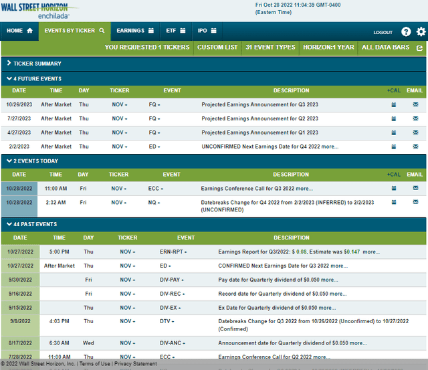
Task: Switch to the IPO tab
Action: pyautogui.click(x=207, y=31)
